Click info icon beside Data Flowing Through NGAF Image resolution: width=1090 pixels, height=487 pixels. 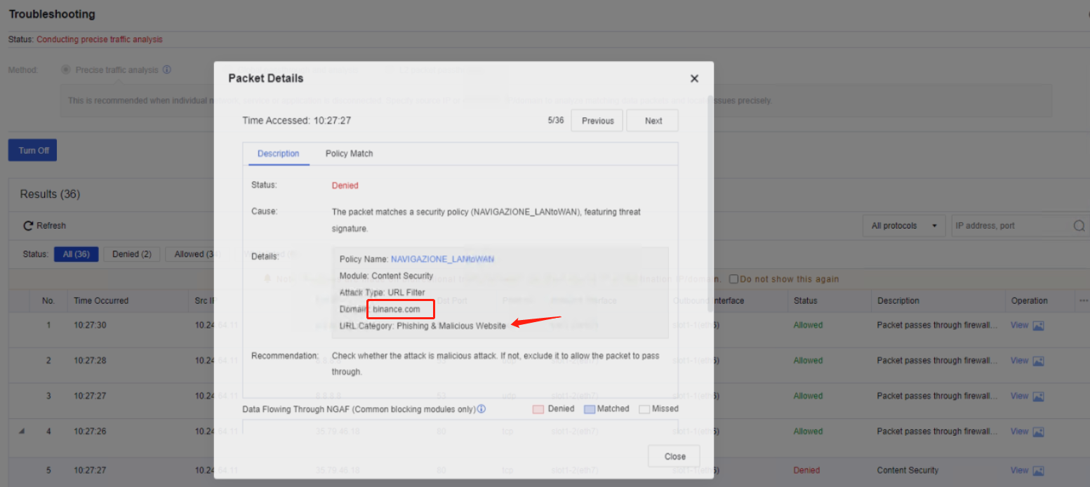tap(481, 409)
